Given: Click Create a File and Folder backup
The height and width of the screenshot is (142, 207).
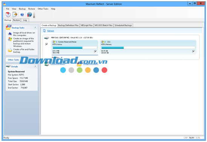Looking at the screenshot, I should coord(24,51).
